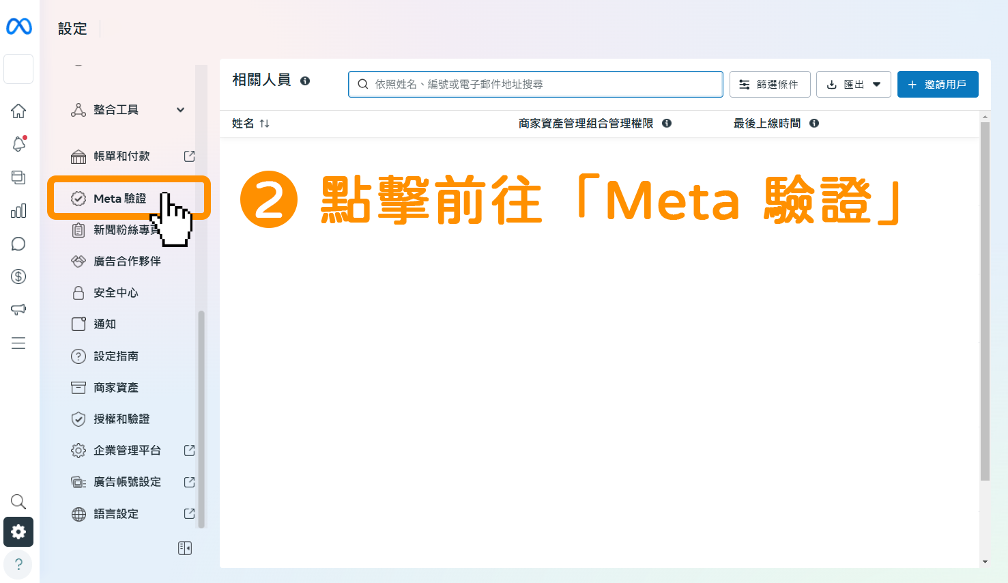Click external link icon beside 帳單和付款
The image size is (1008, 583).
(190, 156)
